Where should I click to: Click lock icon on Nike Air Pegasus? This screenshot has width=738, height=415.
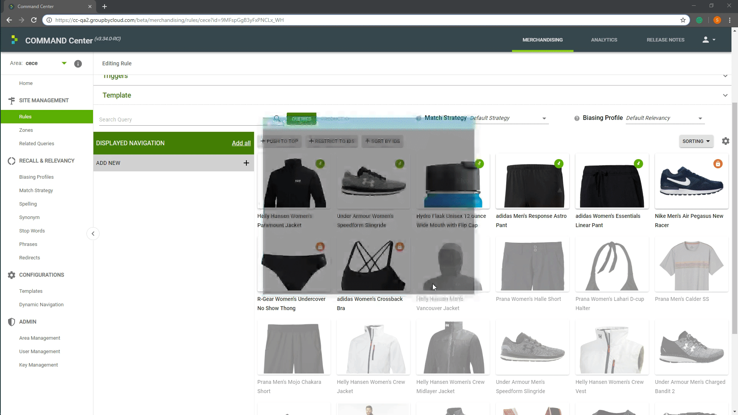(718, 164)
